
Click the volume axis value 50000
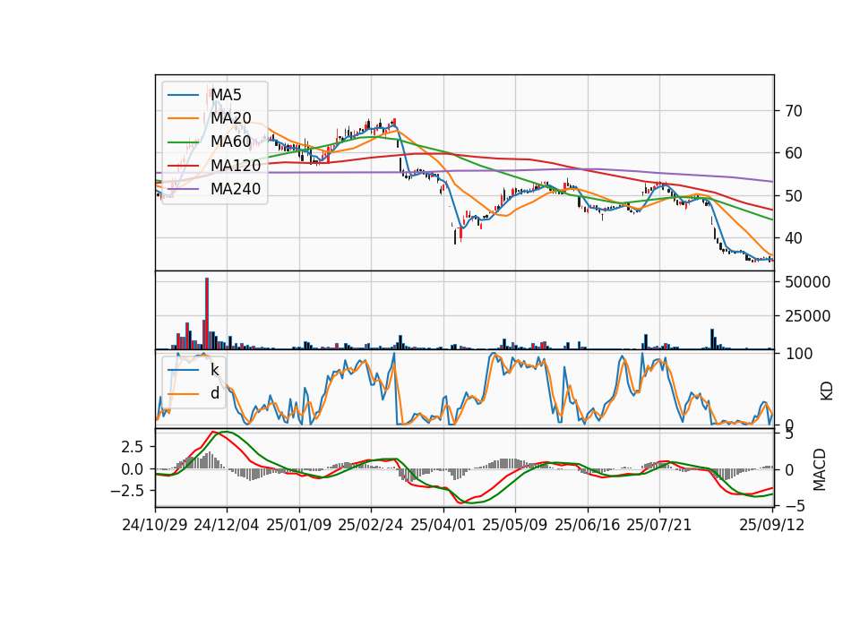807,282
